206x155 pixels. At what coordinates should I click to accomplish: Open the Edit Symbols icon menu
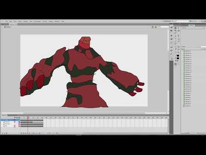pos(156,27)
